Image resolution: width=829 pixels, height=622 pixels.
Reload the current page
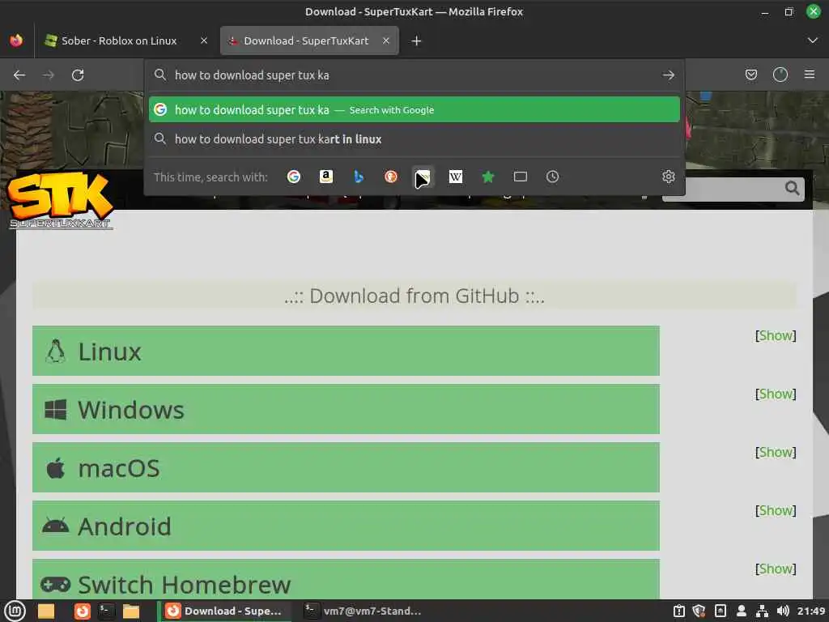pyautogui.click(x=78, y=75)
